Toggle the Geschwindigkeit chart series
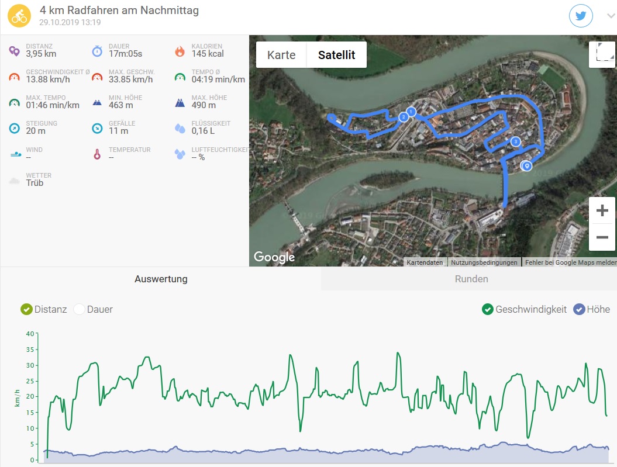This screenshot has height=467, width=617. point(487,309)
